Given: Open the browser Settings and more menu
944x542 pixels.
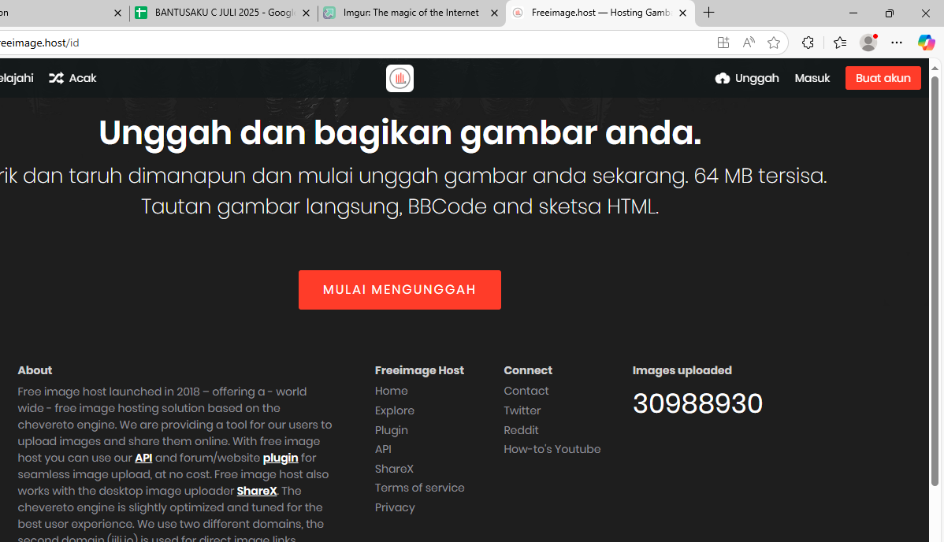Looking at the screenshot, I should click(897, 43).
